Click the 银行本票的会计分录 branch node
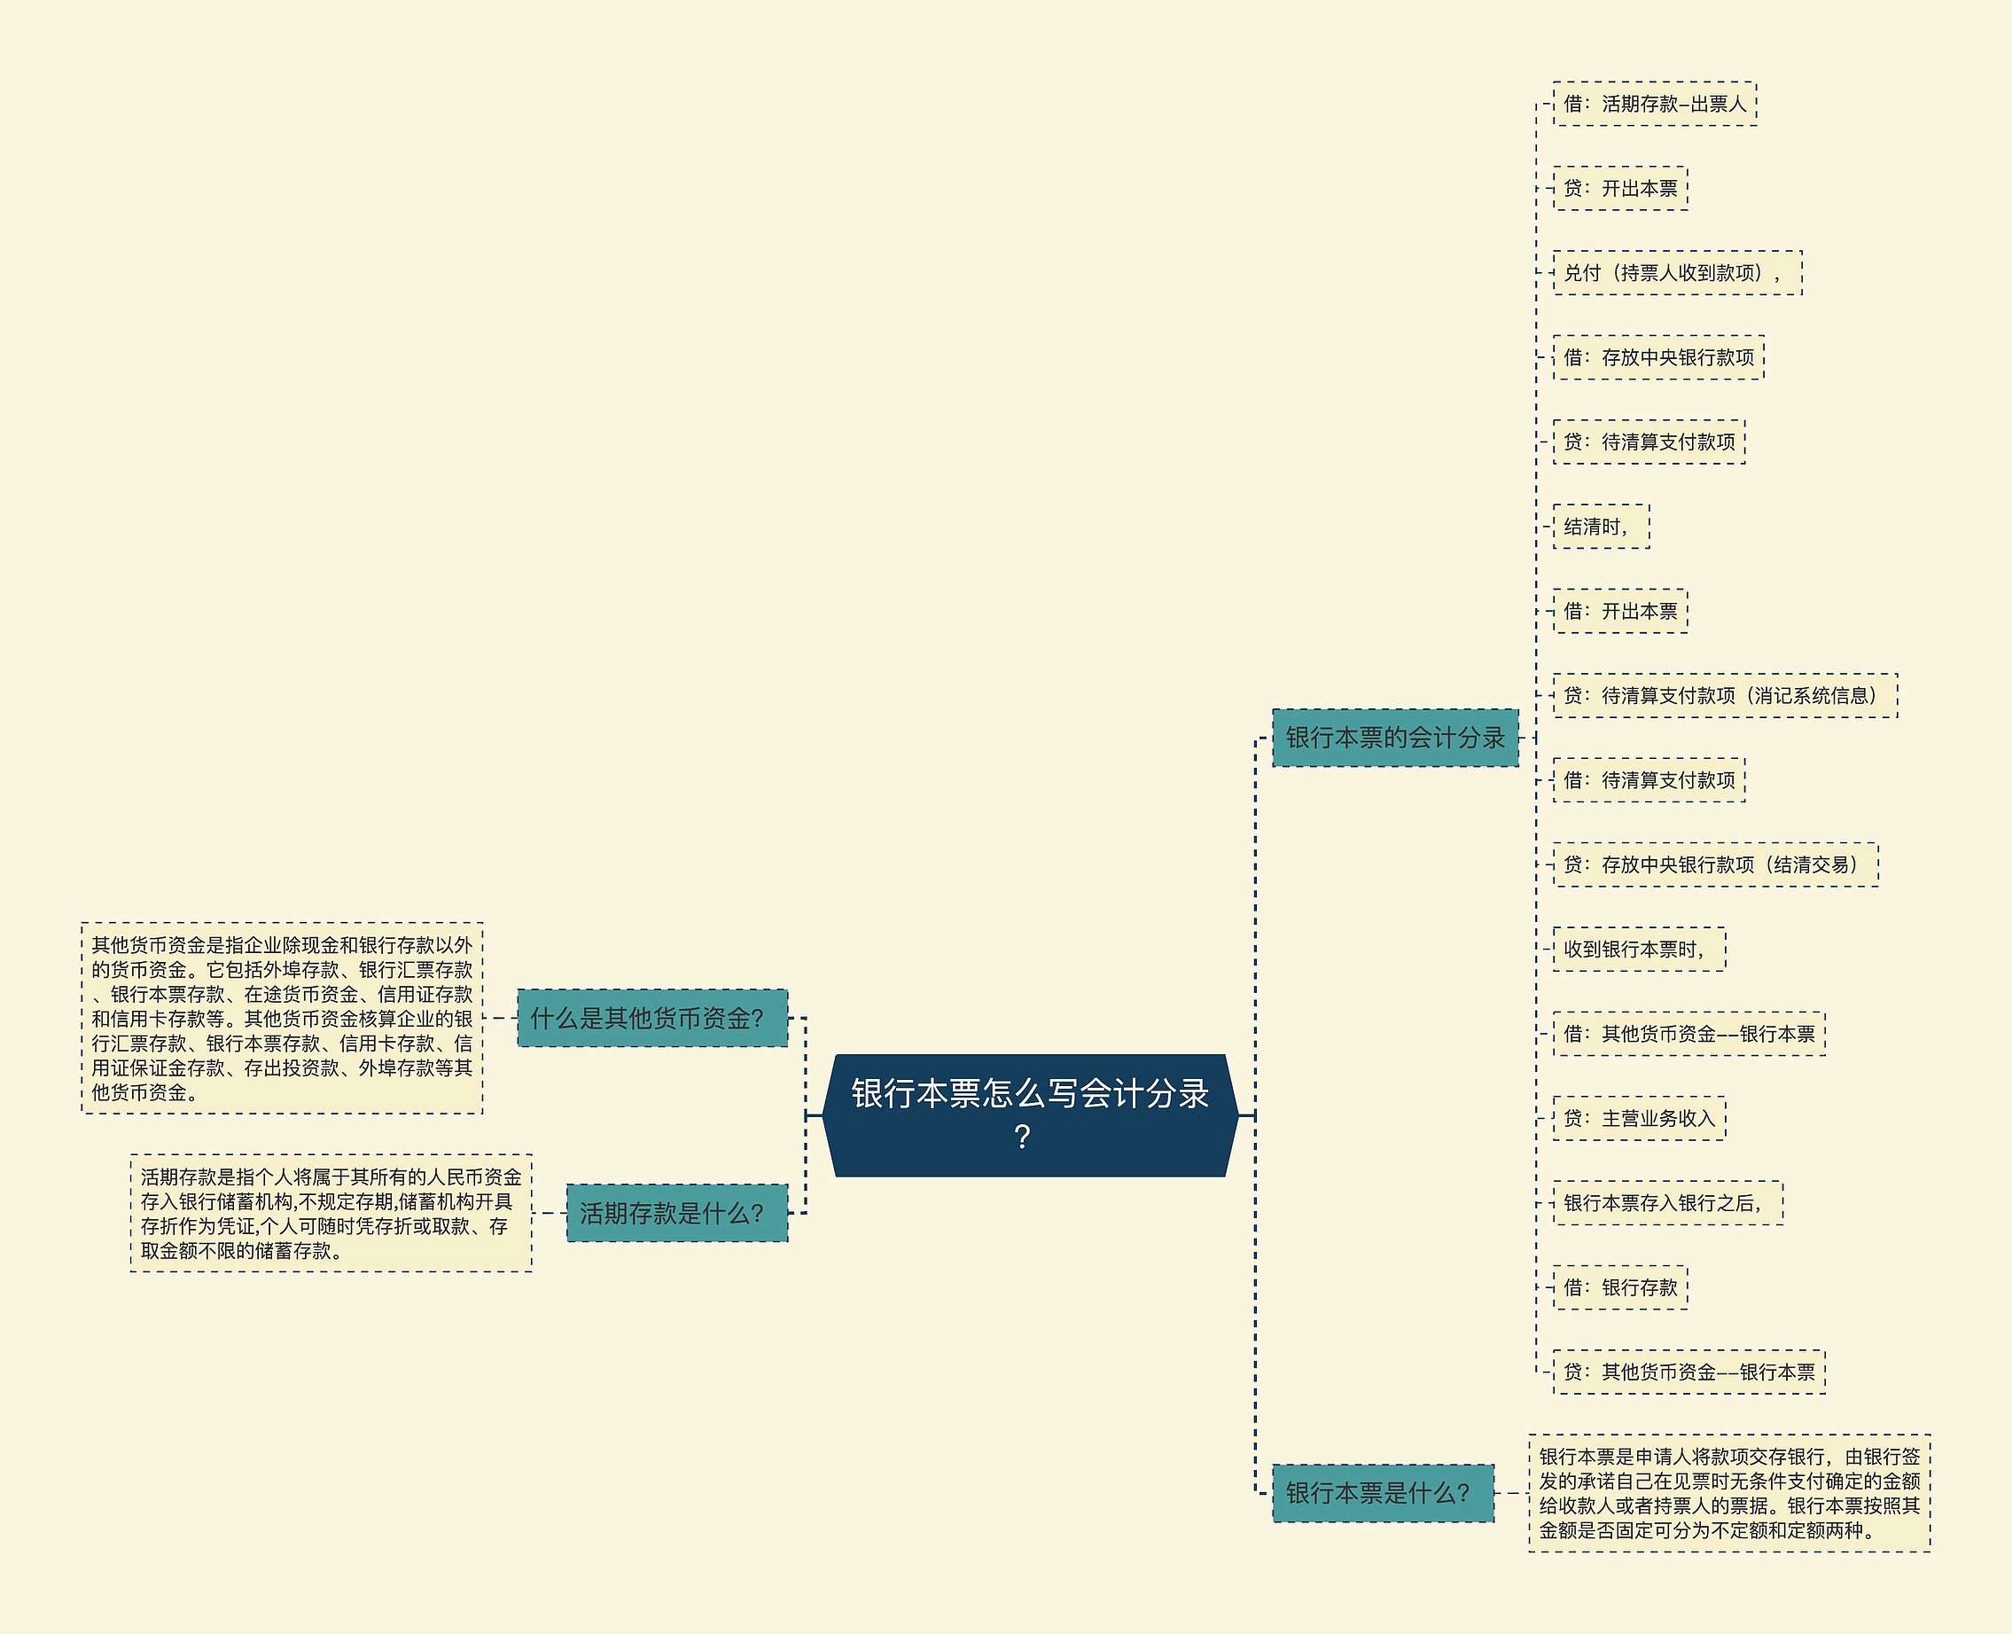The height and width of the screenshot is (1634, 2012). (1394, 738)
